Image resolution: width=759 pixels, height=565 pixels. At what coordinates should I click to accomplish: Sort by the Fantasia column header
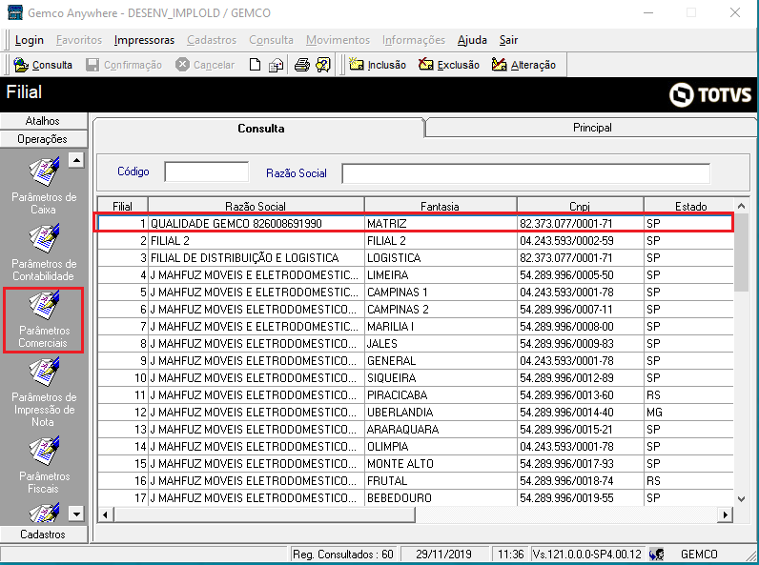coord(440,206)
